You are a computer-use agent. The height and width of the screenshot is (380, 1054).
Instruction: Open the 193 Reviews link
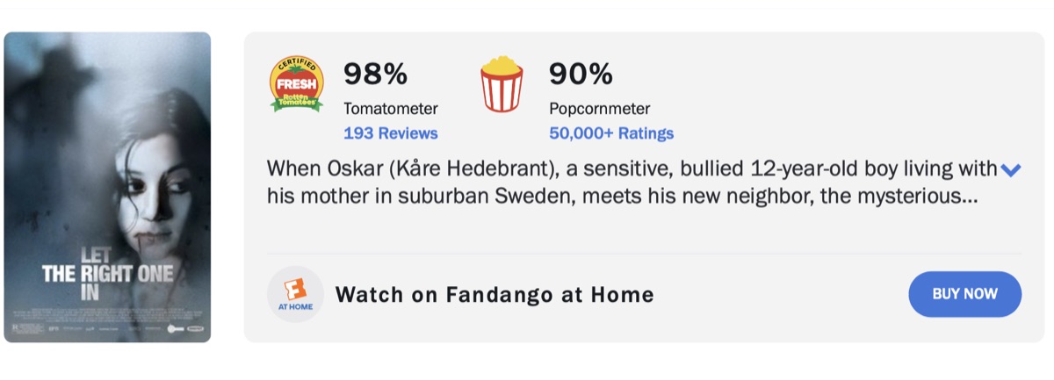click(x=390, y=133)
